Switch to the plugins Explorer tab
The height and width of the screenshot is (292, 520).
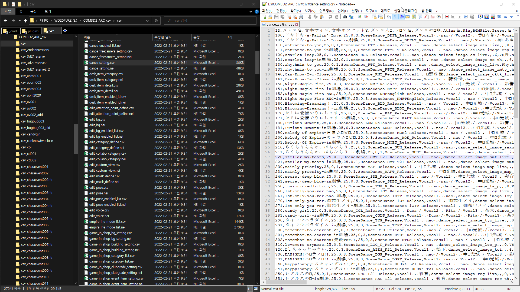point(31,31)
